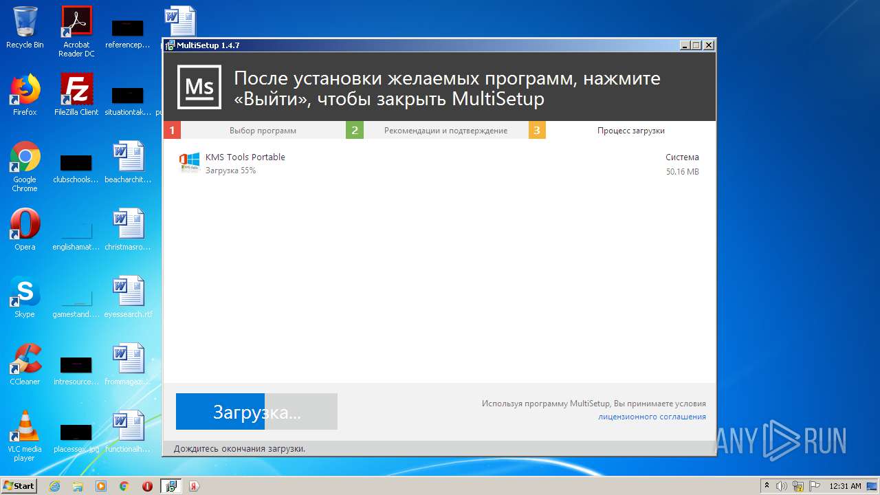Open step 1 Выбор программ tab
880x495 pixels.
254,130
